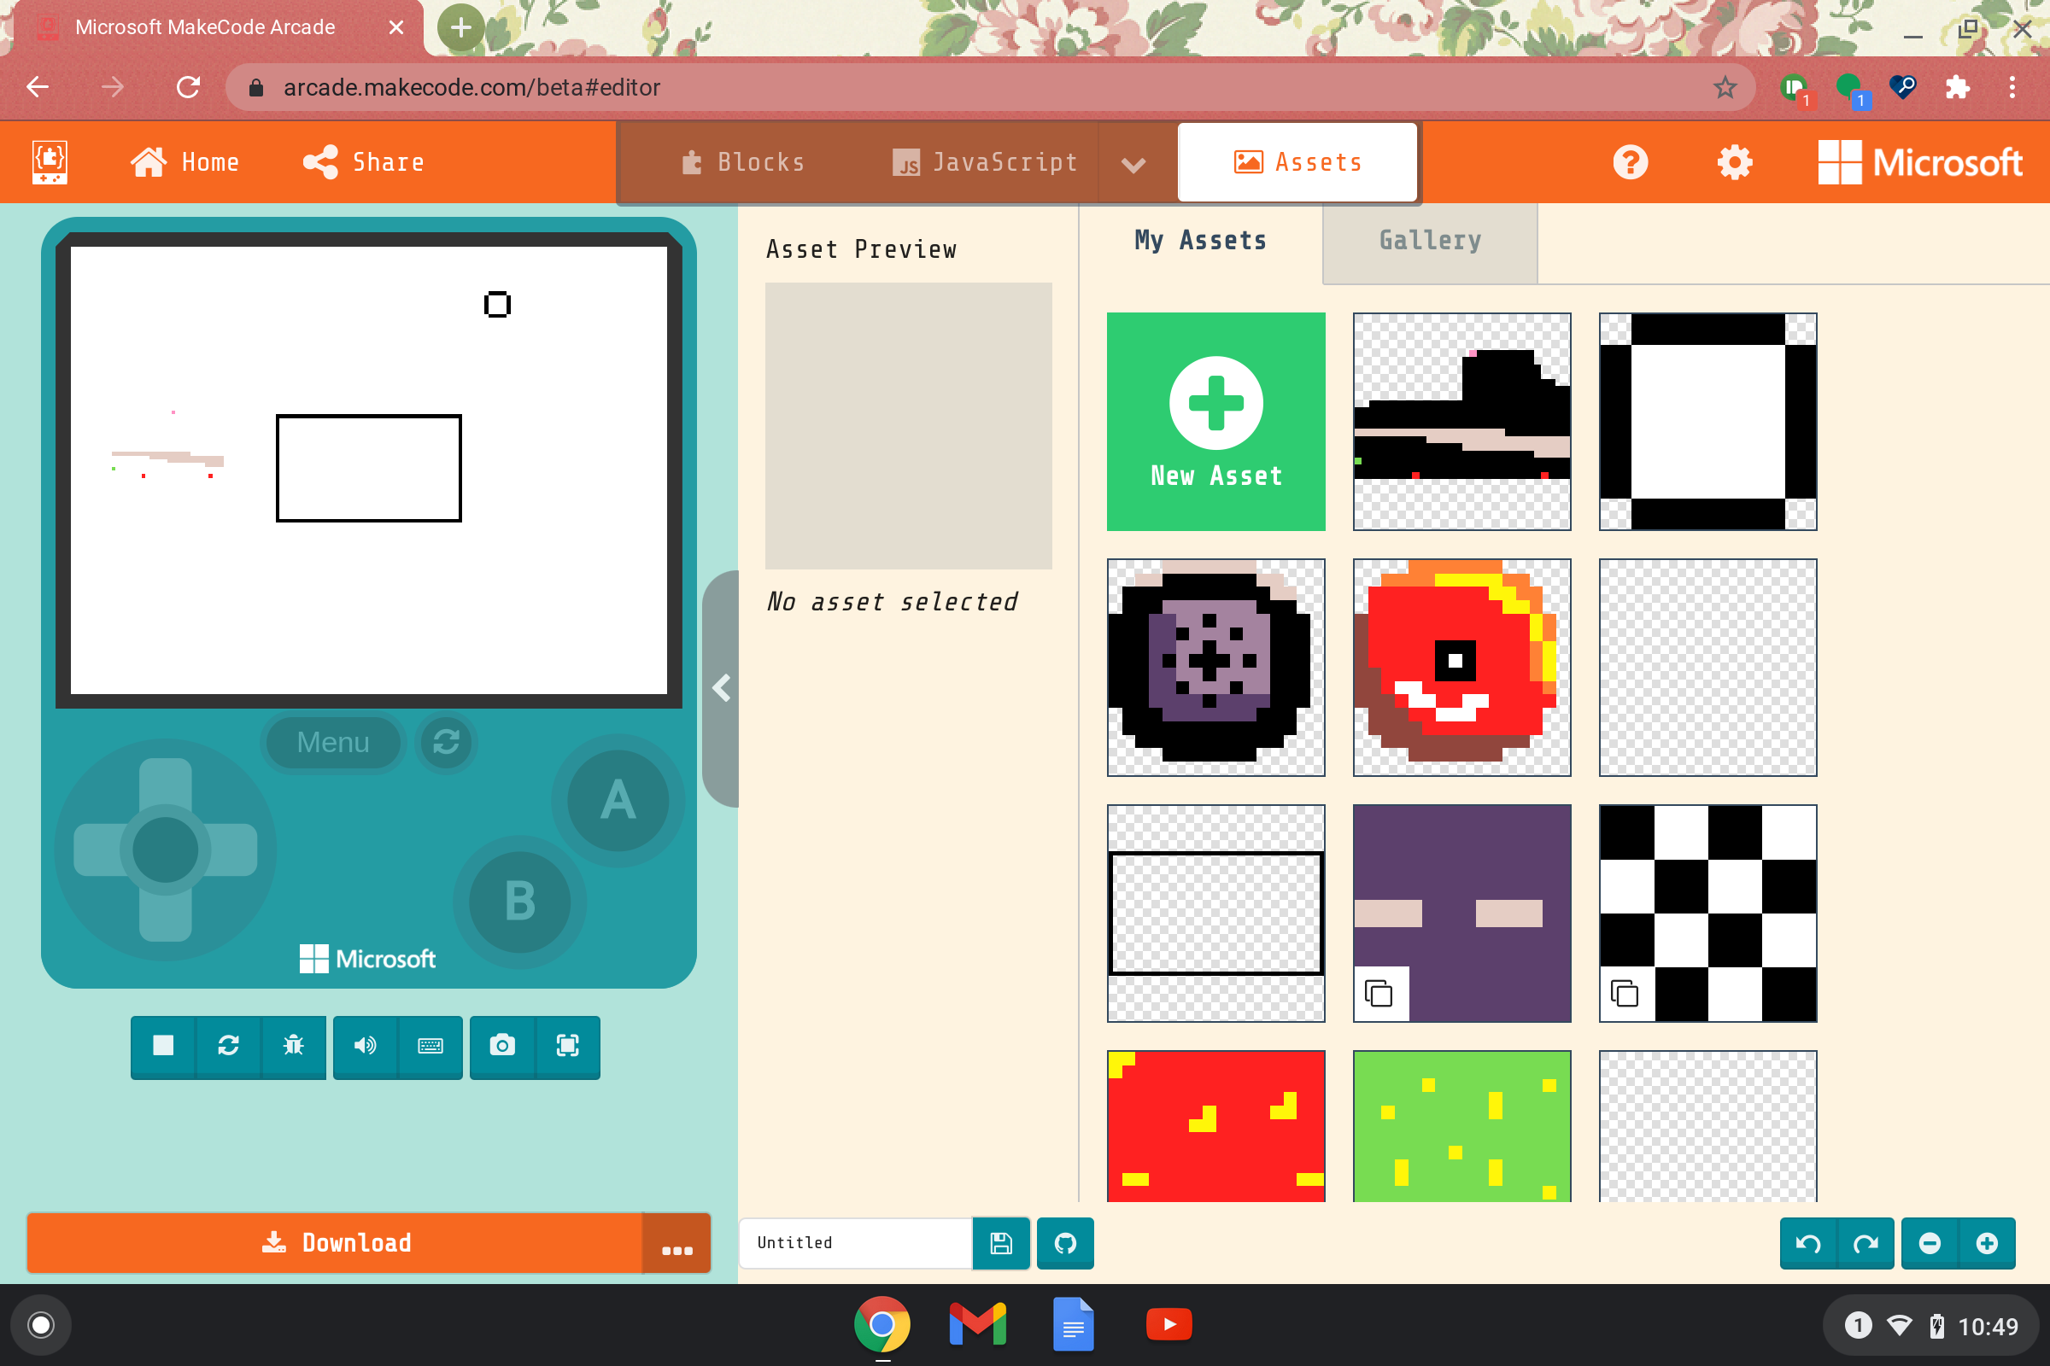
Task: Collapse the simulator with the left arrow
Action: click(x=721, y=688)
